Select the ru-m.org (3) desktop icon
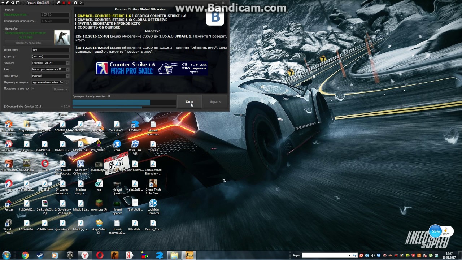 coord(99,205)
